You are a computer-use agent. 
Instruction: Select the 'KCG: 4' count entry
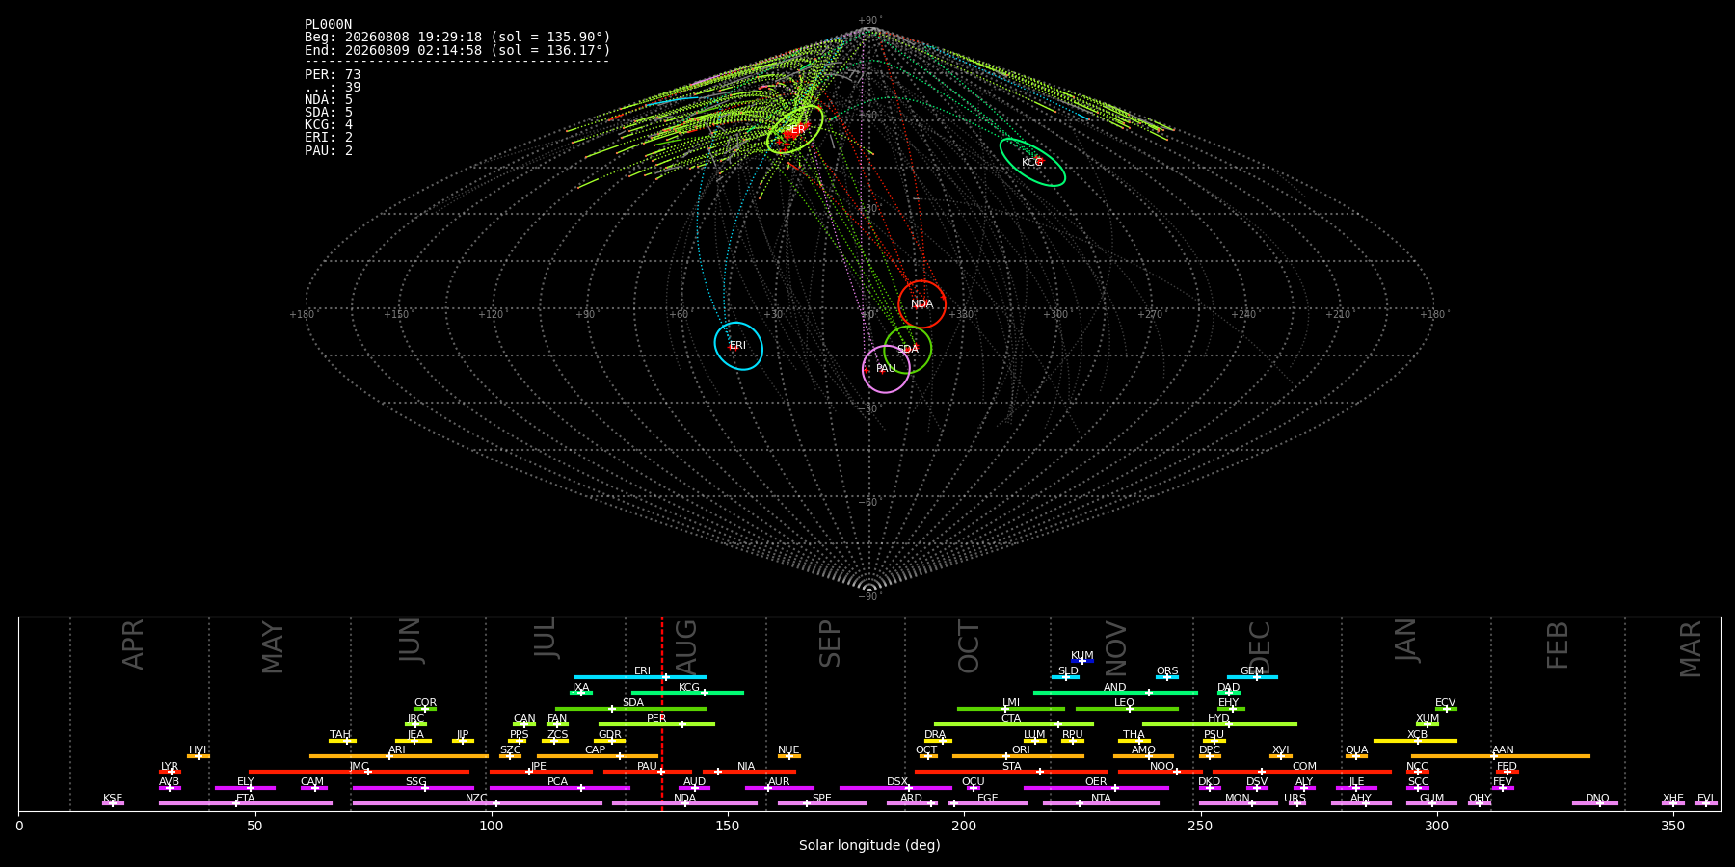[329, 125]
